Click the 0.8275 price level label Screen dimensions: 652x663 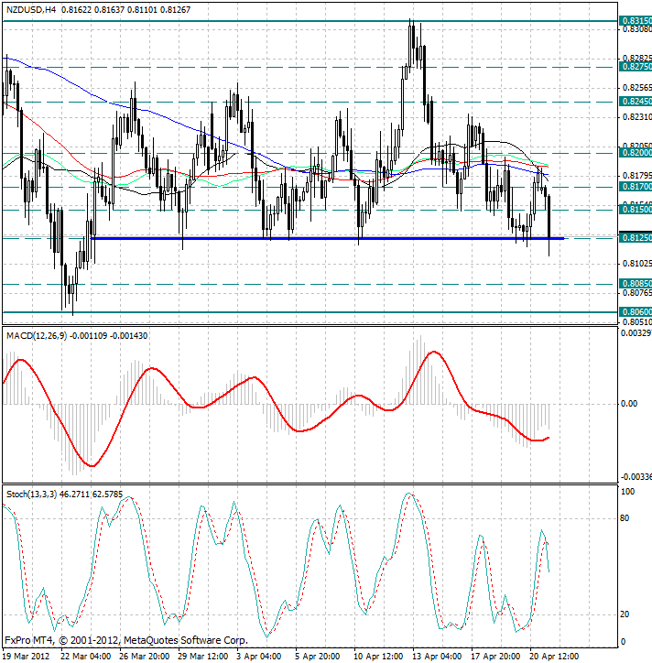636,67
